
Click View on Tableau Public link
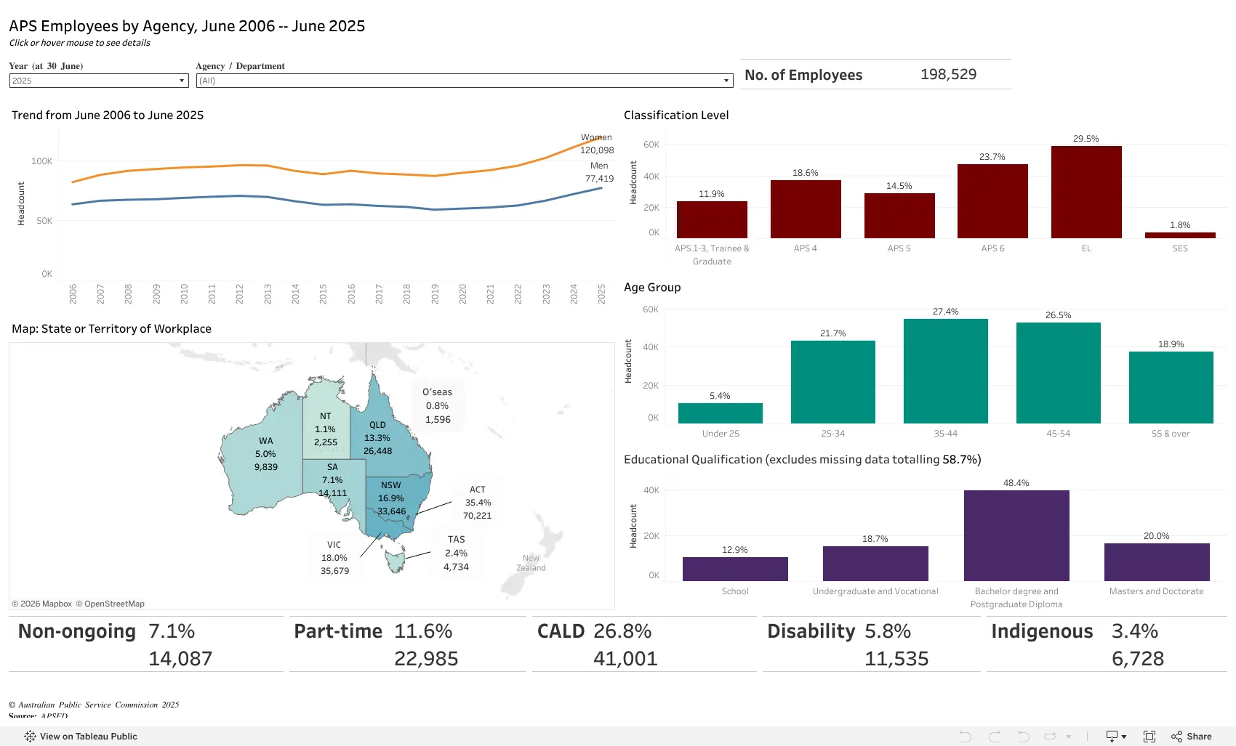(x=88, y=737)
